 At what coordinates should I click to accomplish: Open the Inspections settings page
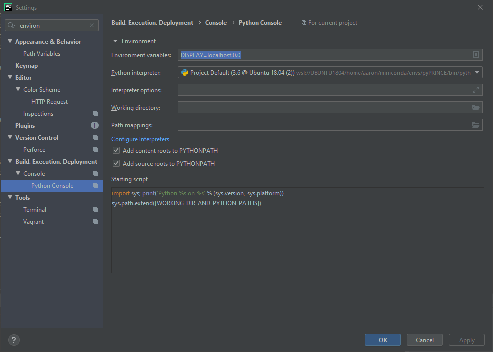pyautogui.click(x=38, y=114)
